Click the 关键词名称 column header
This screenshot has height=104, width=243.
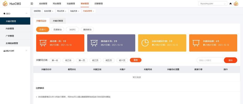pos(46,69)
